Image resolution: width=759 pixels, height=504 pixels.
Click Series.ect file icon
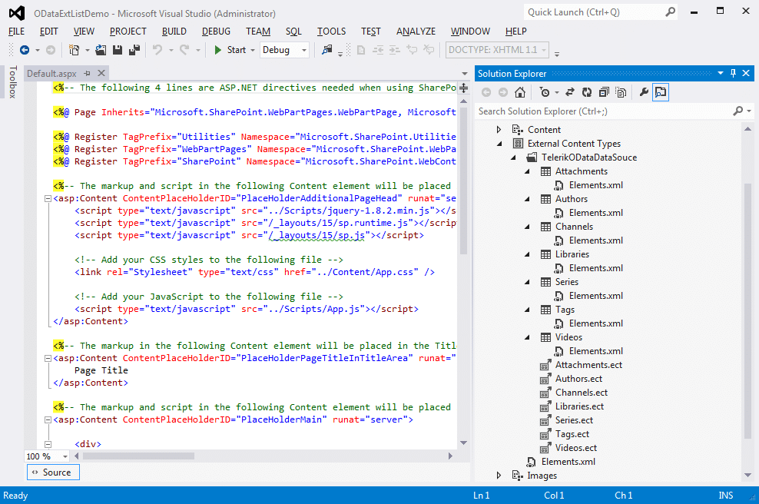click(545, 420)
